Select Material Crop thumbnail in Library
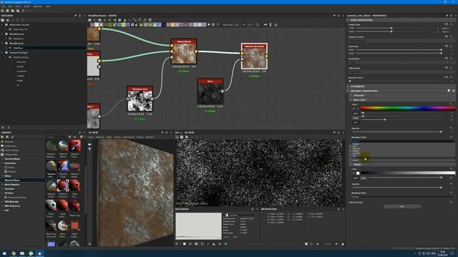Viewport: 458px width, 257px height. tap(63, 166)
